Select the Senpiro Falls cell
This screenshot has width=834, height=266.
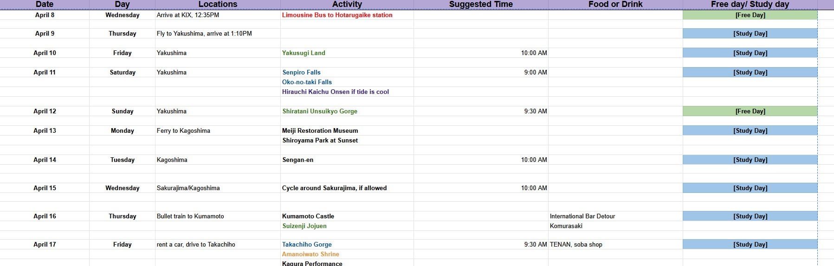pos(347,72)
